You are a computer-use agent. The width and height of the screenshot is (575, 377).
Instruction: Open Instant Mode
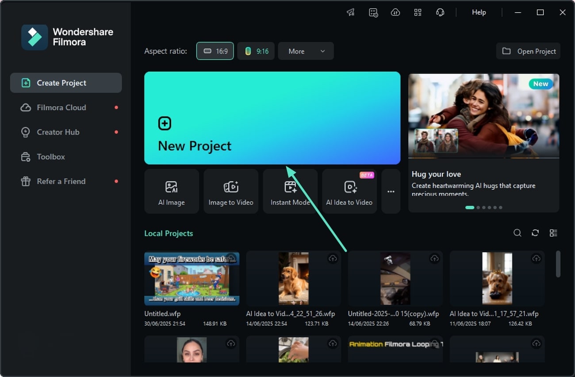point(290,191)
